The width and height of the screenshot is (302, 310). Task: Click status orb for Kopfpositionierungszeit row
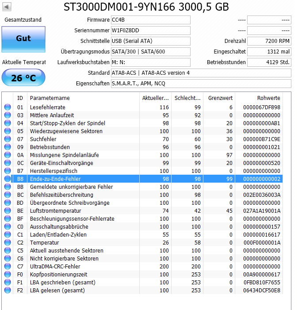tap(8, 274)
